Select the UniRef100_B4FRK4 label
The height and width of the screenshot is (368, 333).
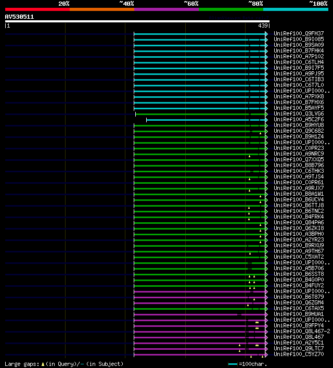[x=299, y=217]
